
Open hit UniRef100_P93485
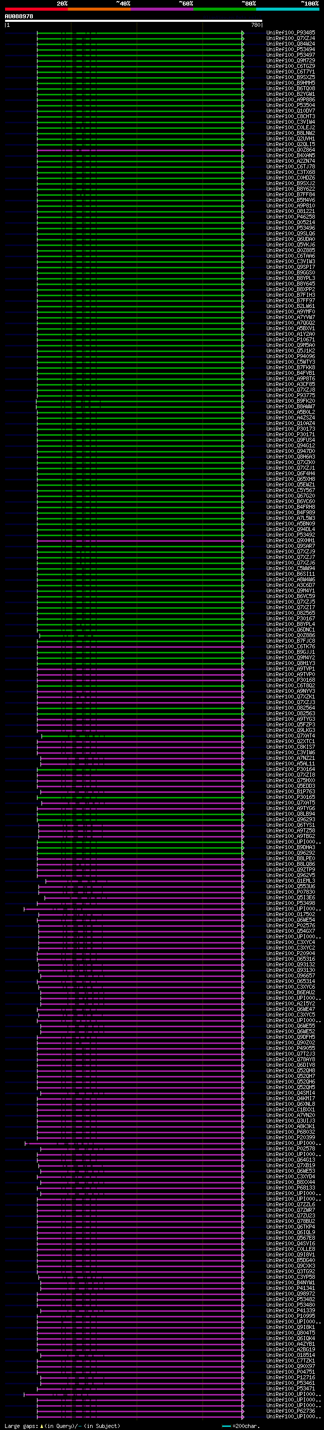291,33
